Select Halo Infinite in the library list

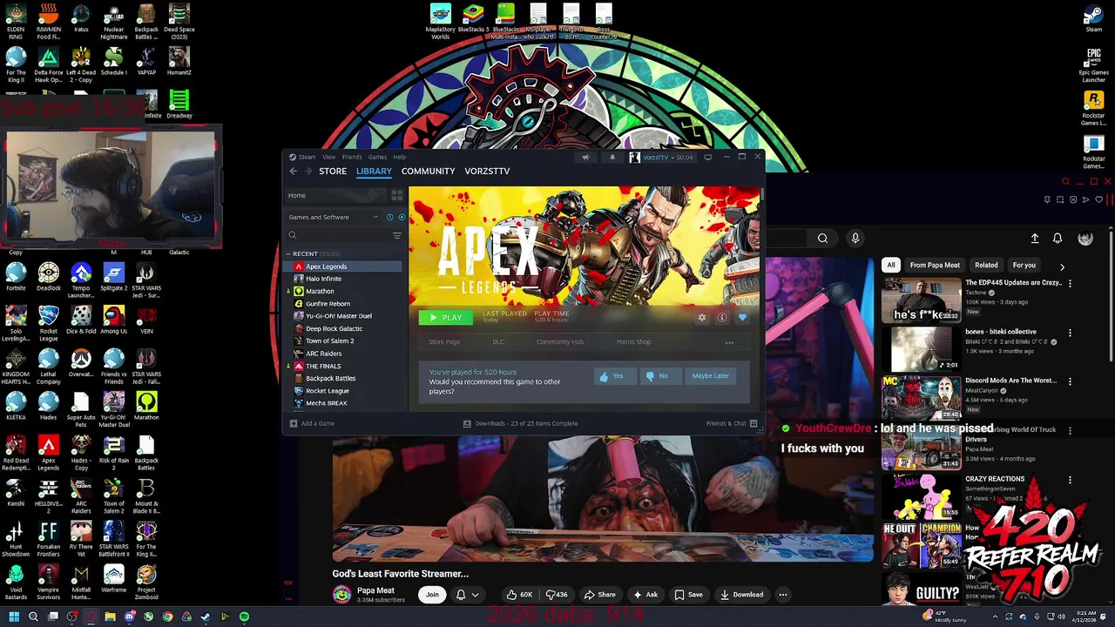coord(323,279)
